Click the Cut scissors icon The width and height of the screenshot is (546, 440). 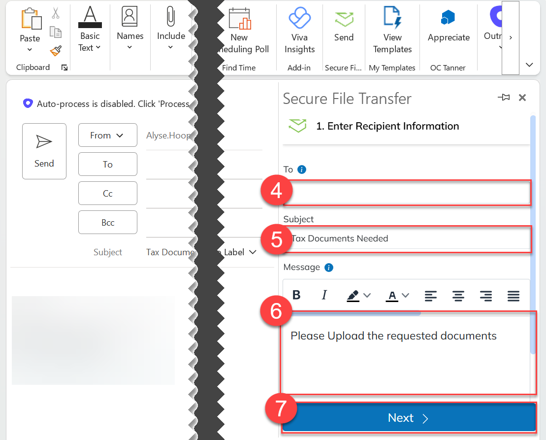[56, 13]
